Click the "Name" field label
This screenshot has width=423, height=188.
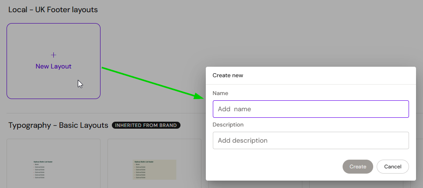click(x=220, y=93)
